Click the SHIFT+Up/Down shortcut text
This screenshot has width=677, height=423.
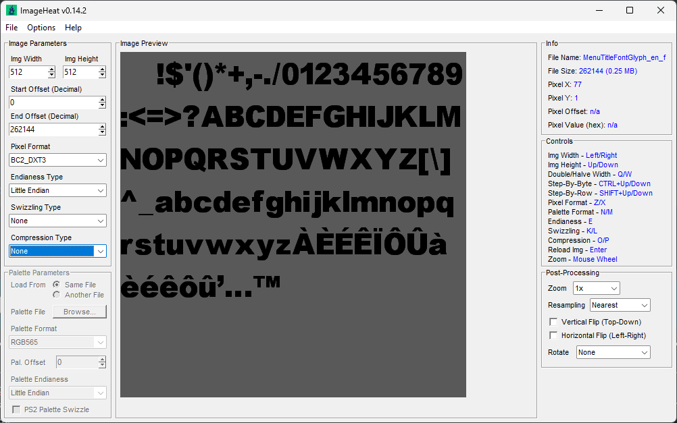tap(626, 193)
